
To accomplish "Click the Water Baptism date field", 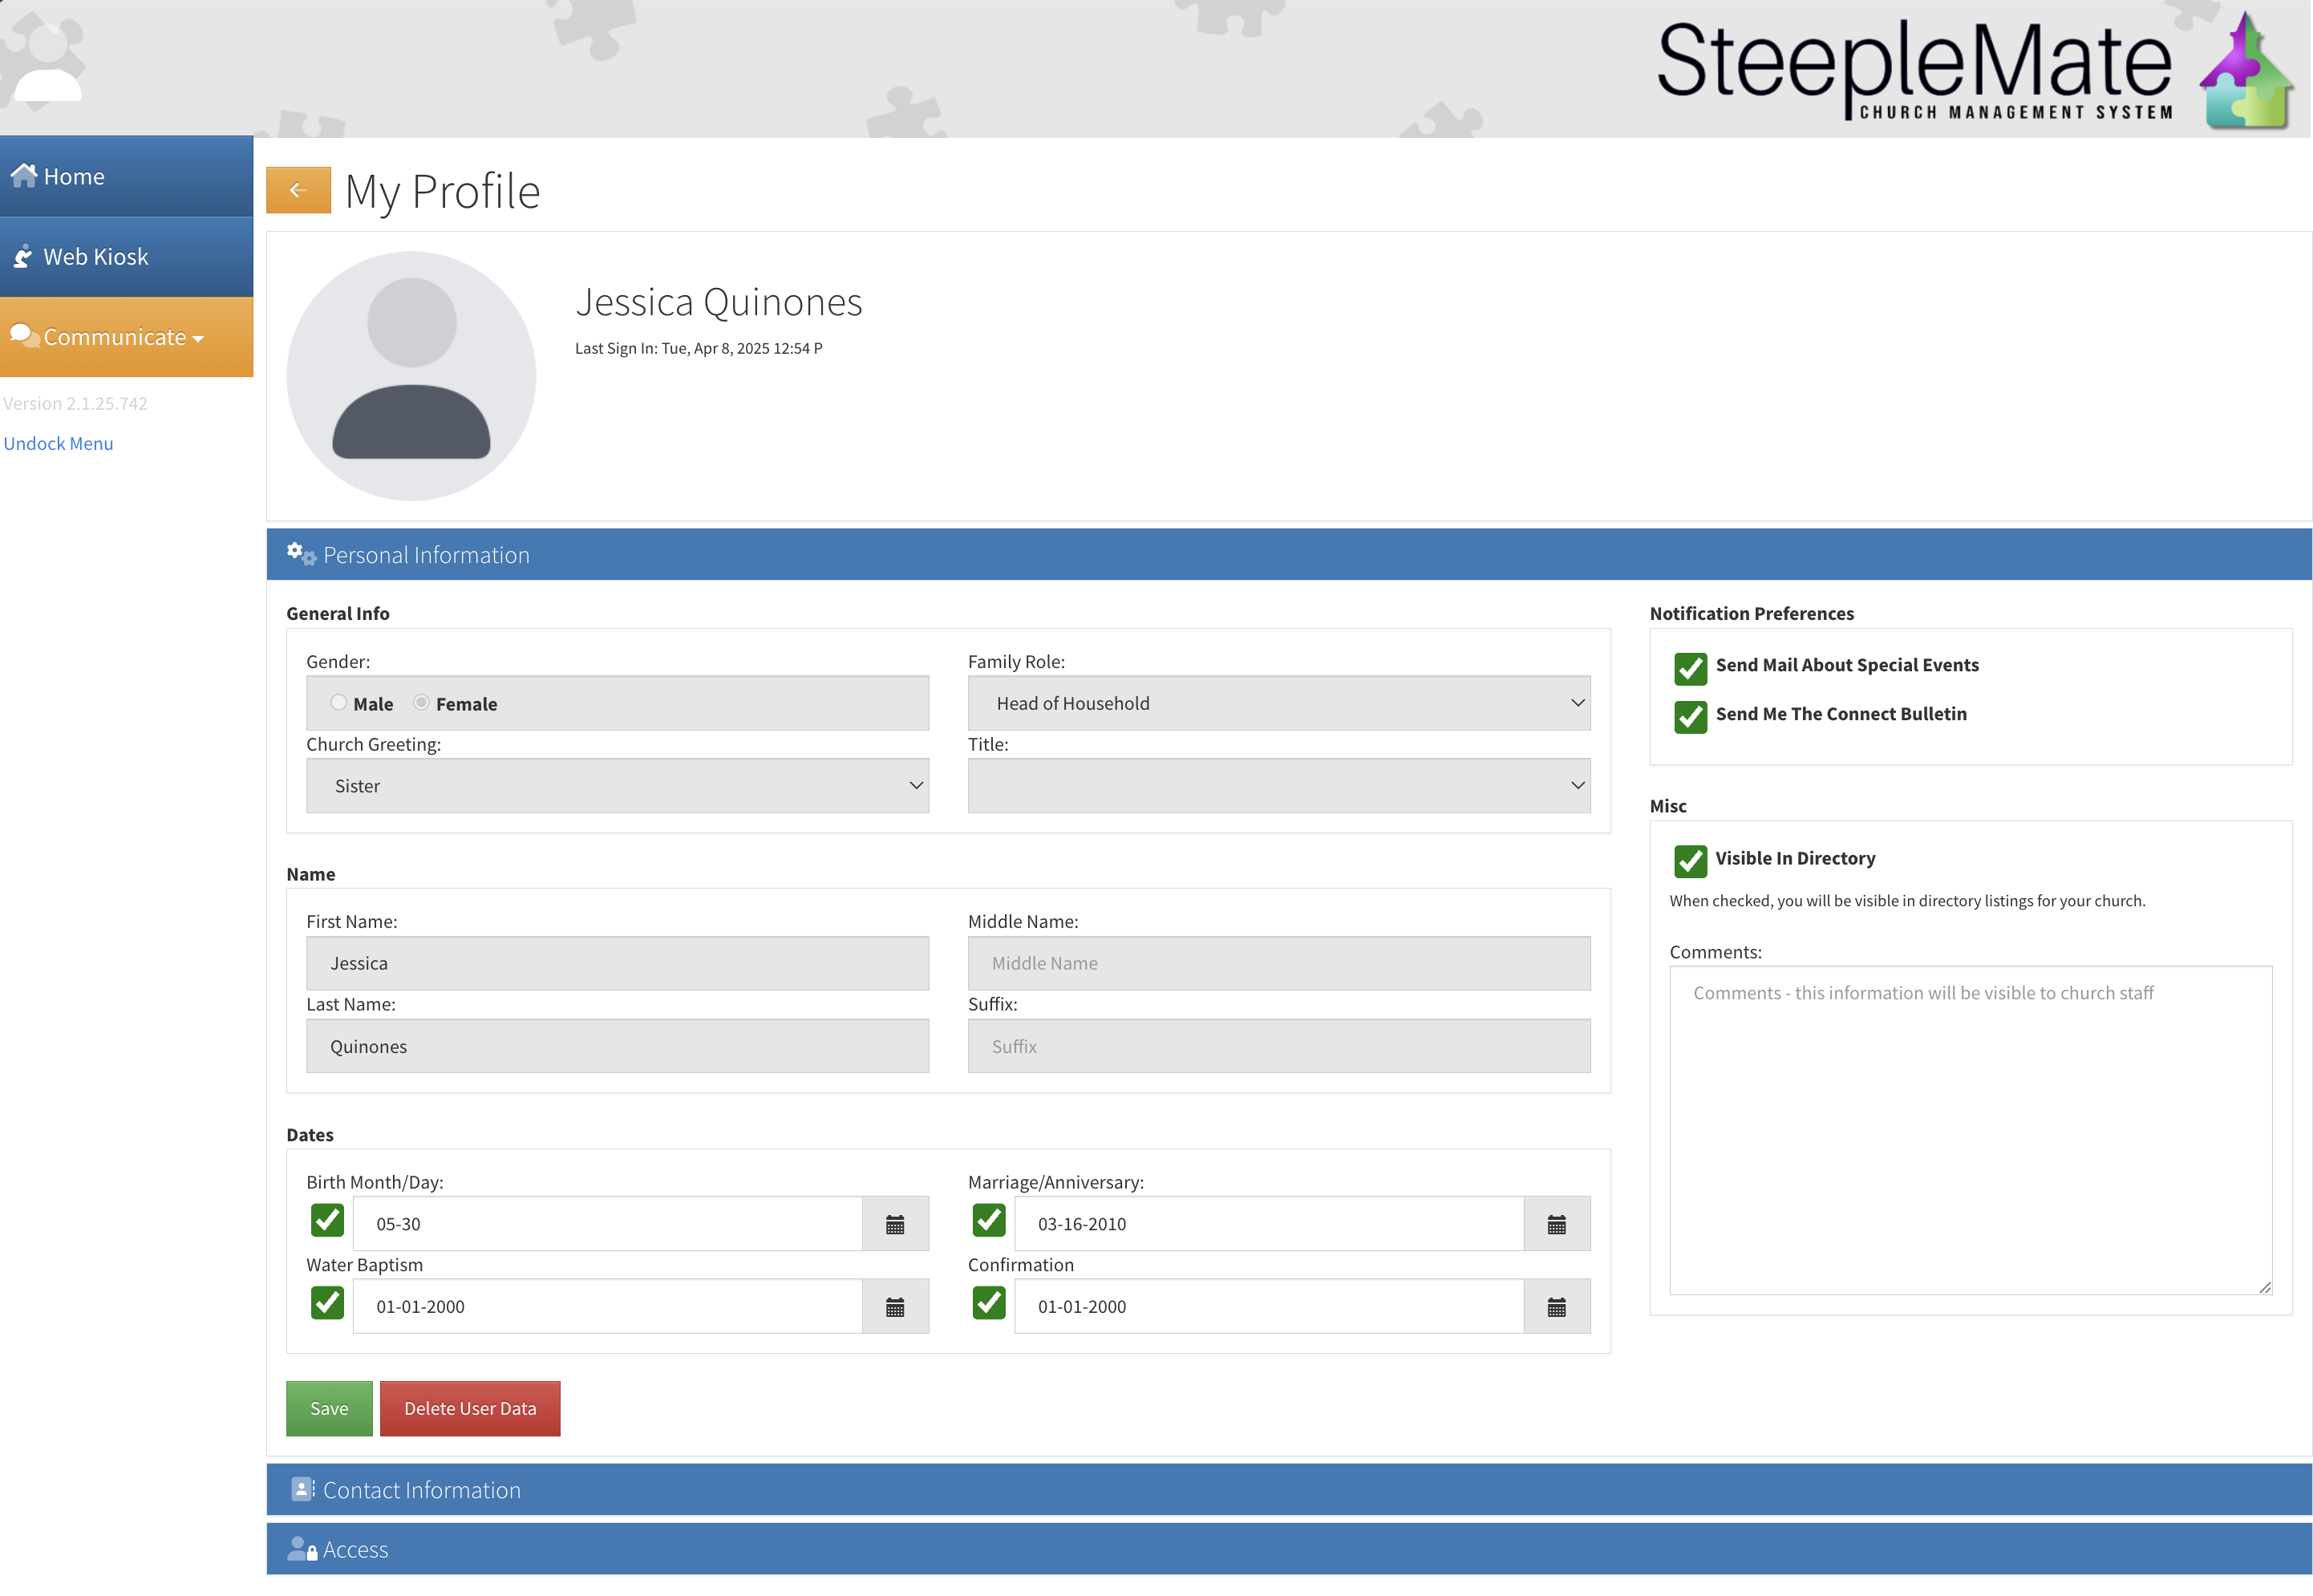I will click(607, 1307).
